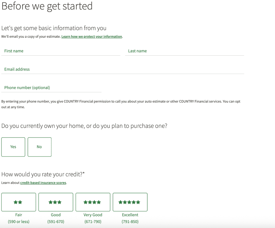Click the '(791-850)' score range text

point(130,222)
